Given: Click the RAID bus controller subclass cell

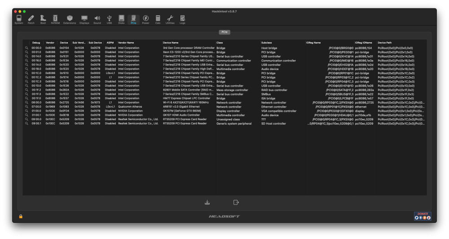Looking at the screenshot, I should 274,90.
